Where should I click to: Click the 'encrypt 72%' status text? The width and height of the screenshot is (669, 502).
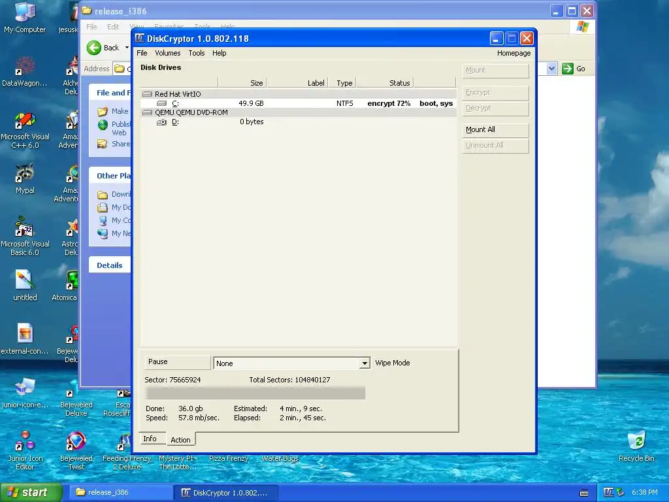(x=389, y=103)
